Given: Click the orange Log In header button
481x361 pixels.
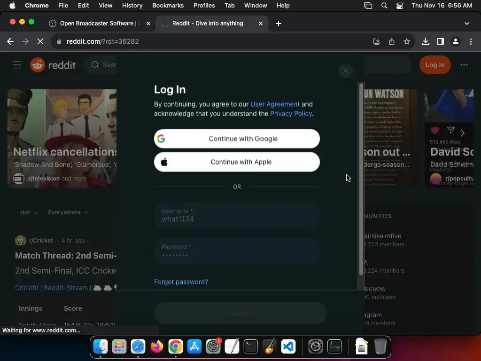Looking at the screenshot, I should [434, 65].
